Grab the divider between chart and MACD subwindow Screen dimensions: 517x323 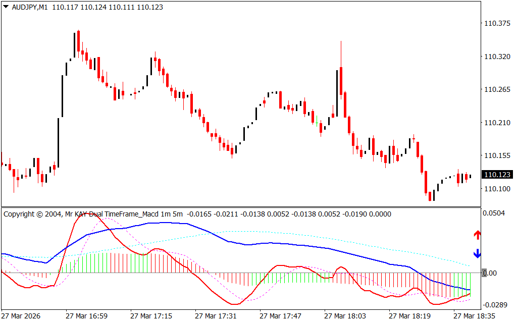pos(240,207)
